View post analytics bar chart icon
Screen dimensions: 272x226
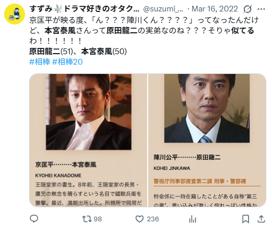[x=192, y=219]
